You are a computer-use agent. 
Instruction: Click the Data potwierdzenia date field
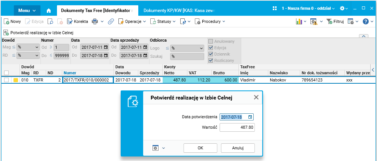[x=236, y=117]
